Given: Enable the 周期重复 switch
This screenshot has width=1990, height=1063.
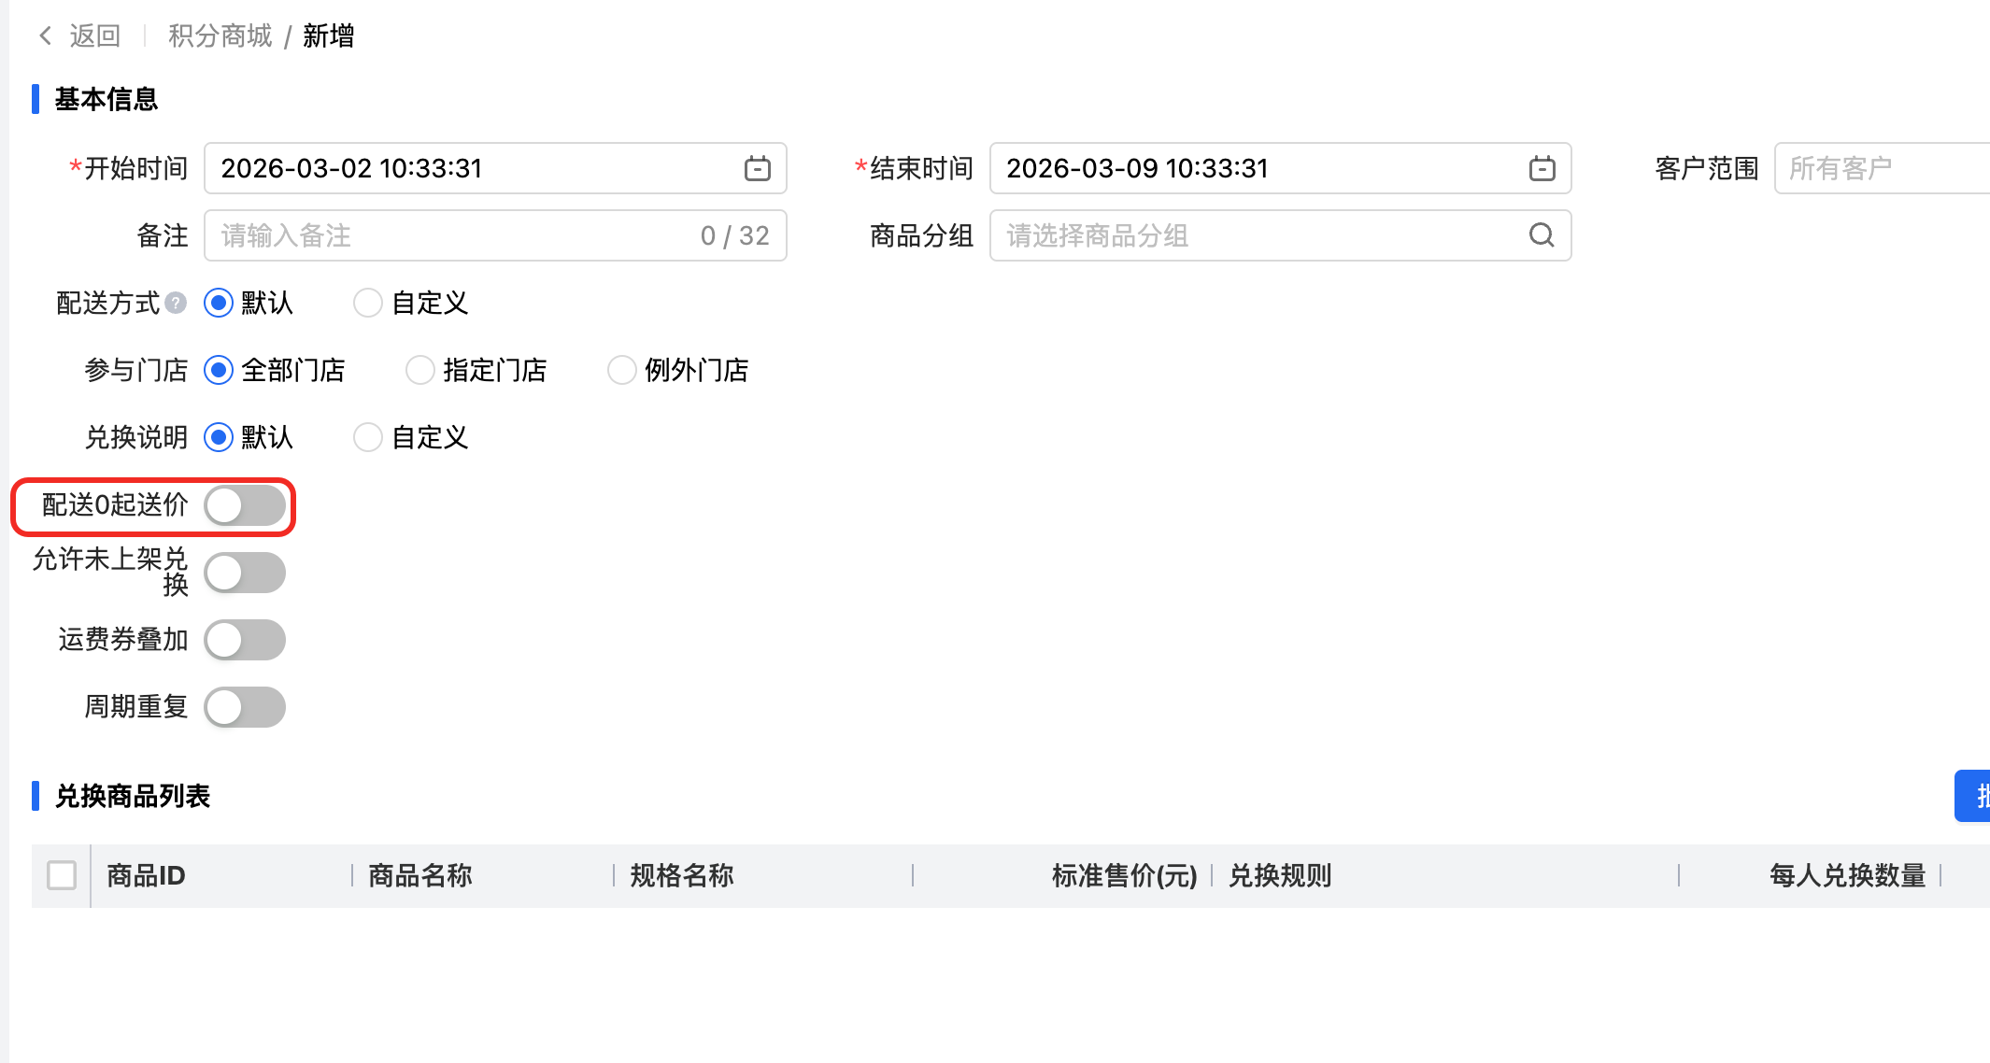Looking at the screenshot, I should 245,707.
